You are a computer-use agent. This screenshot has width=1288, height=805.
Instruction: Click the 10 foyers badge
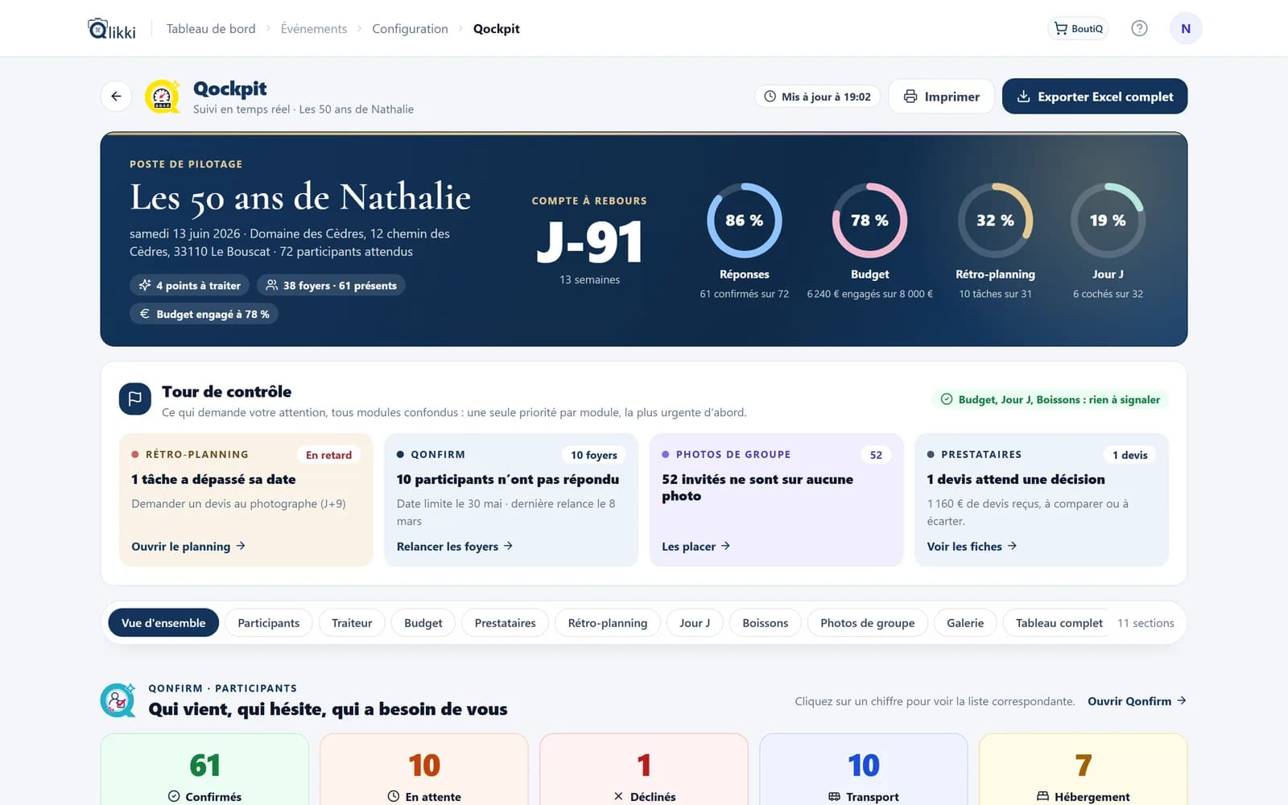pos(594,455)
